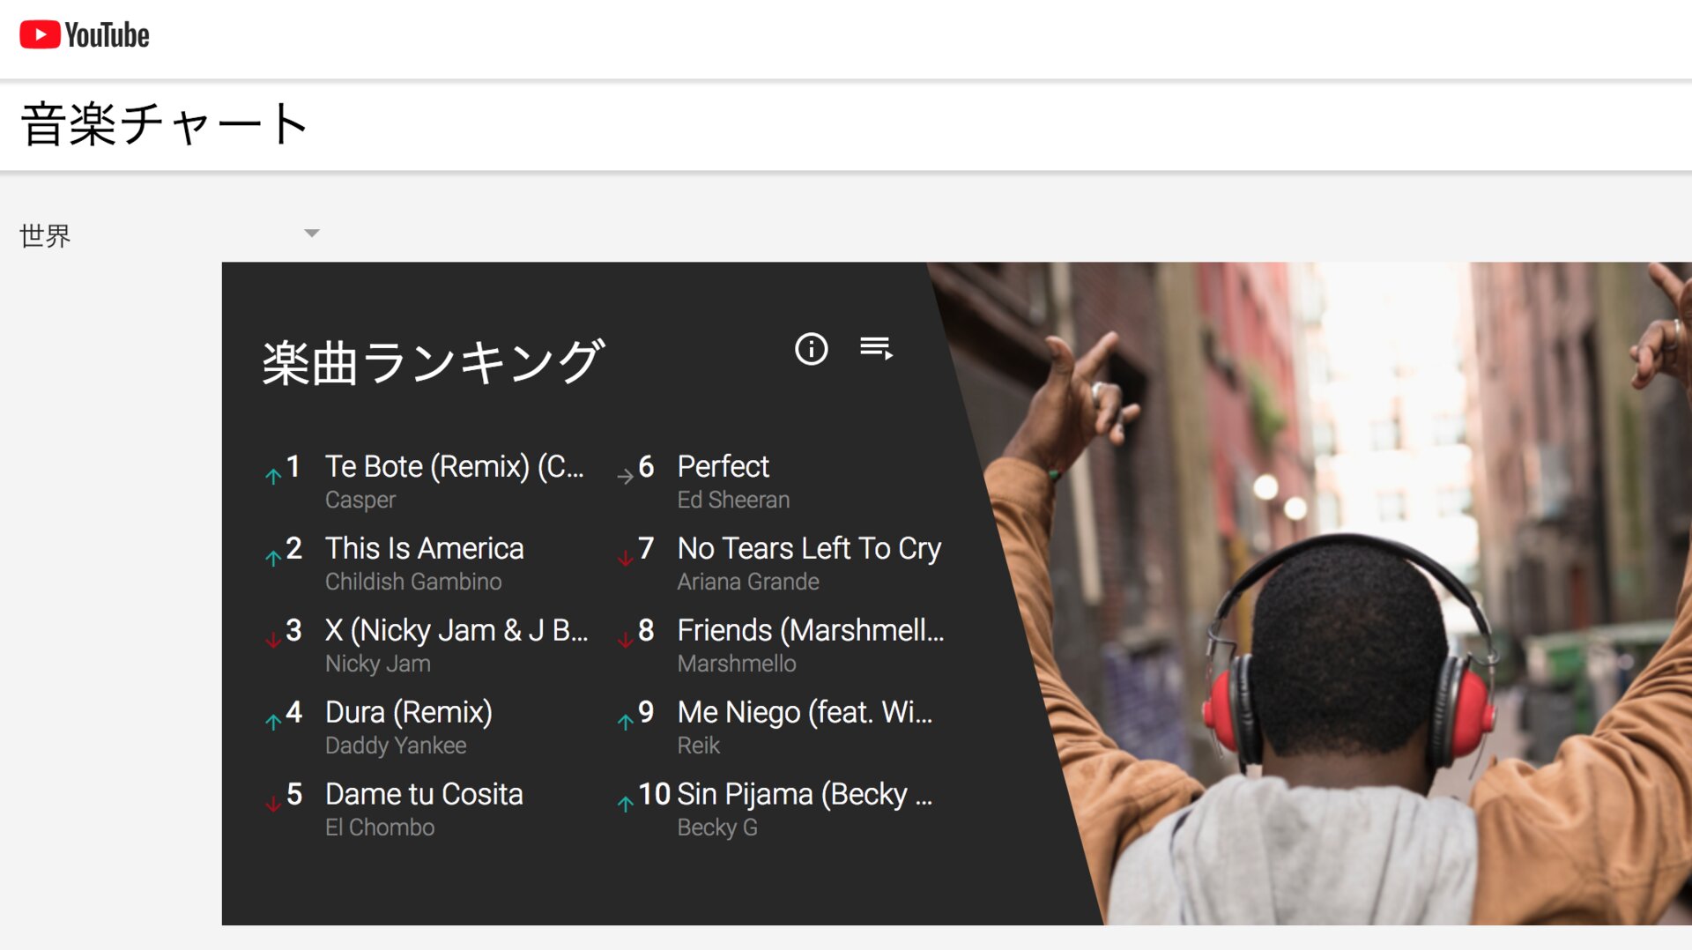The image size is (1692, 950).
Task: Click the down arrow beside rank 7
Action: (x=625, y=559)
